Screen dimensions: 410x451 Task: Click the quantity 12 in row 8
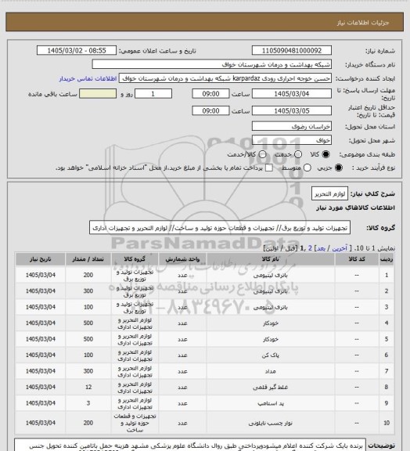tap(88, 388)
